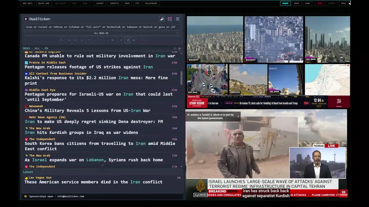Image resolution: width=369 pixels, height=207 pixels.
Task: Set the 1h time range button
Action: pos(112,40)
